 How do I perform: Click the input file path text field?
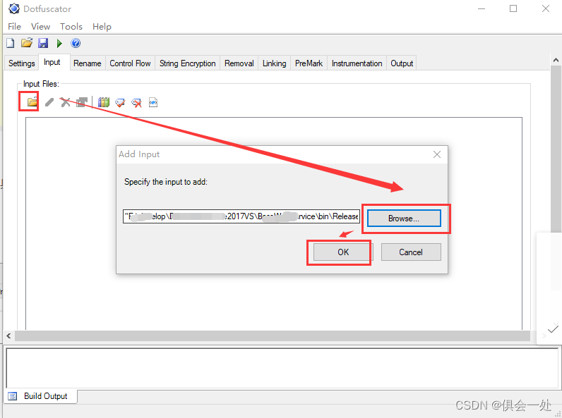coord(241,216)
